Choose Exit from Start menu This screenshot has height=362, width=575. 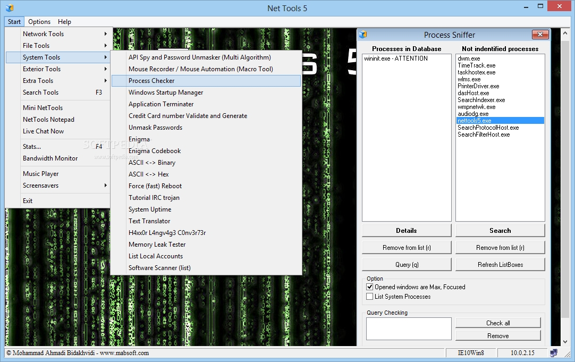[58, 201]
